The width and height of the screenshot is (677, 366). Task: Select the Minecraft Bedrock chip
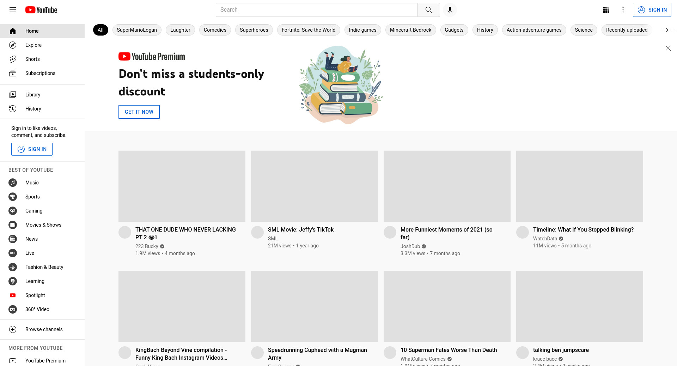point(411,30)
